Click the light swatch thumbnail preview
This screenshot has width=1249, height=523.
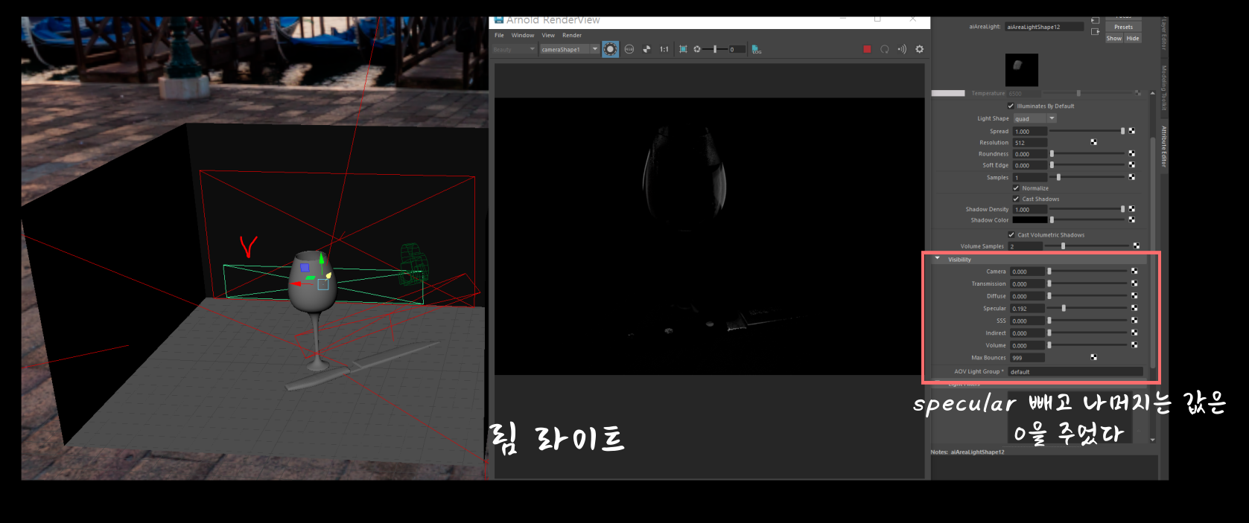tap(1021, 70)
